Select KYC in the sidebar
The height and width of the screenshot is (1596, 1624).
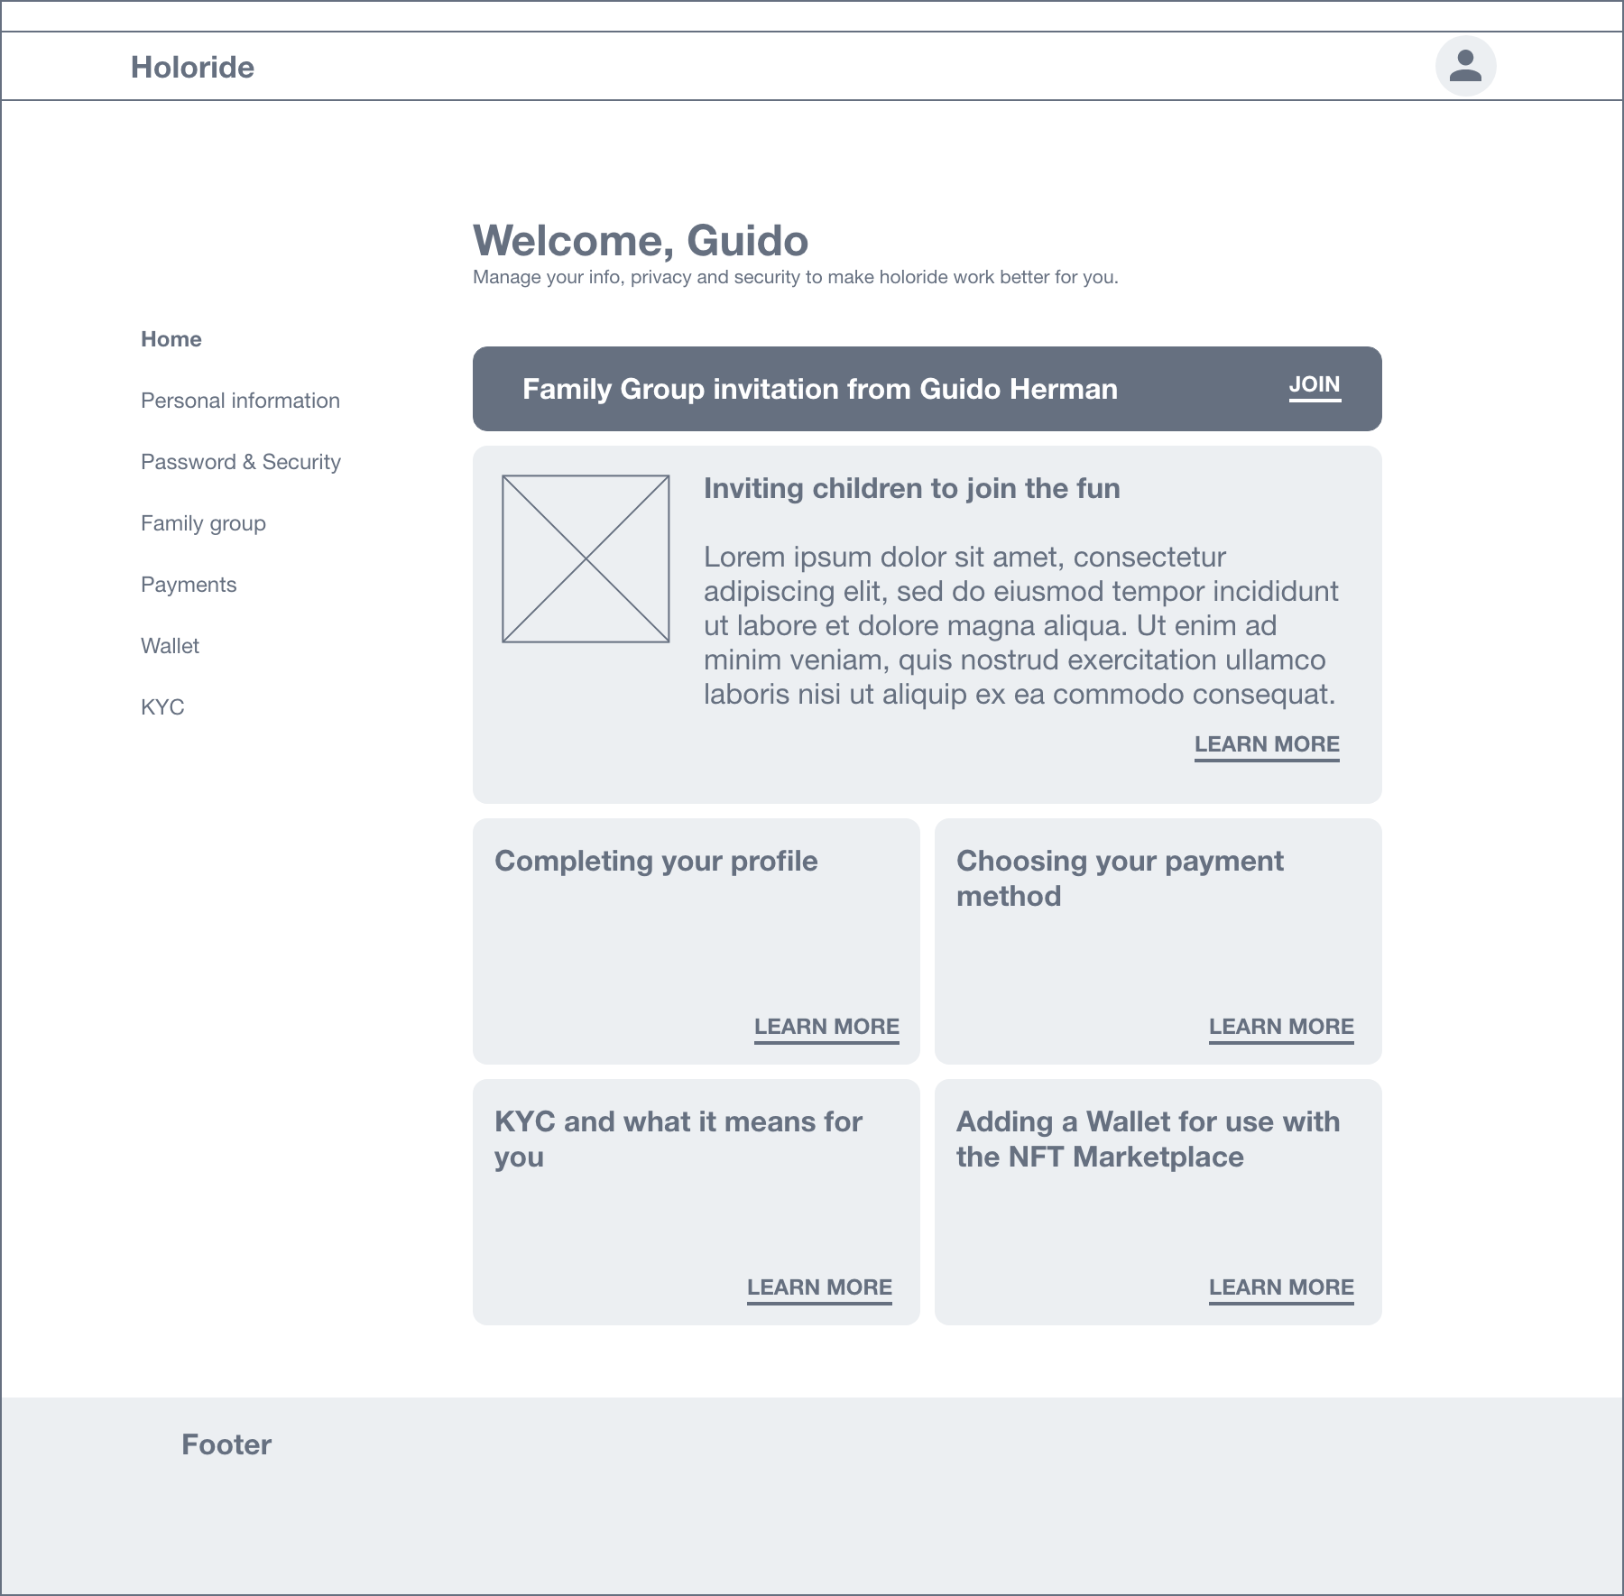pyautogui.click(x=162, y=707)
